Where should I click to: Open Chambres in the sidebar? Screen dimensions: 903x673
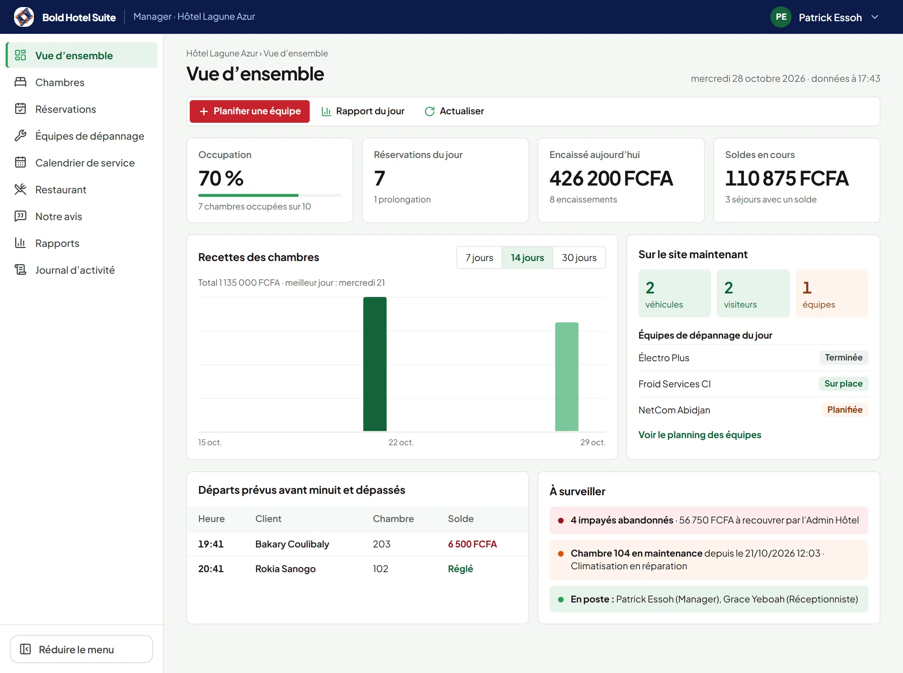tap(81, 82)
